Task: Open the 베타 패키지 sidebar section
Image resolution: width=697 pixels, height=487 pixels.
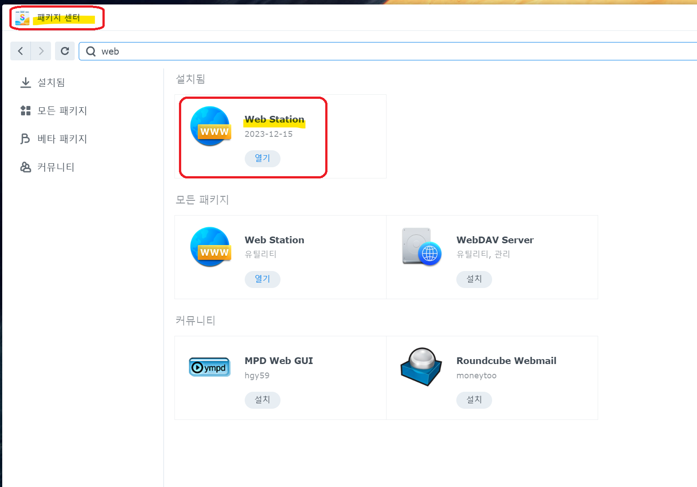Action: tap(62, 139)
